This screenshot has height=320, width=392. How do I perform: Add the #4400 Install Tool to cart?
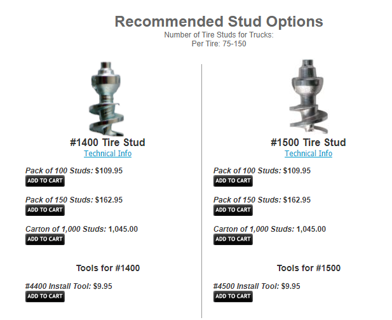coord(45,297)
